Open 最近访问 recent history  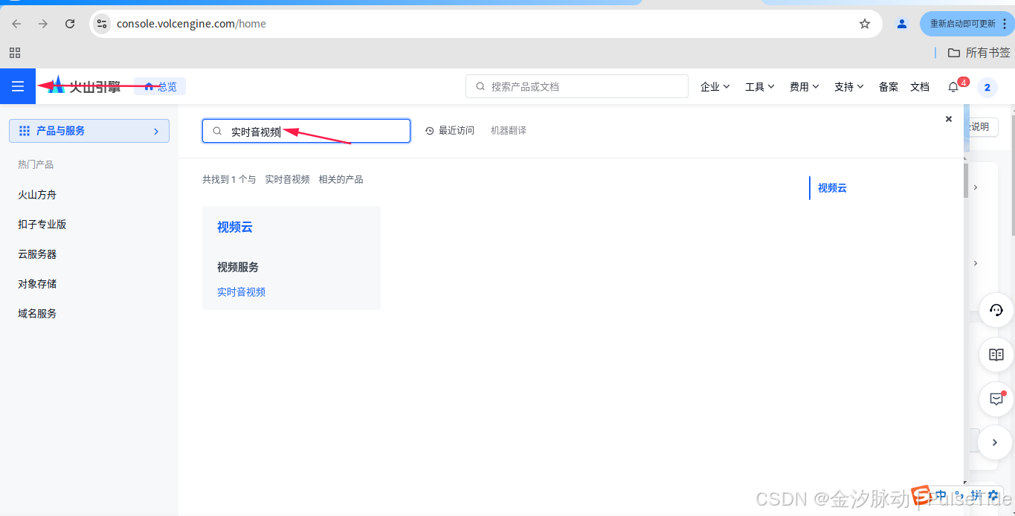[450, 130]
